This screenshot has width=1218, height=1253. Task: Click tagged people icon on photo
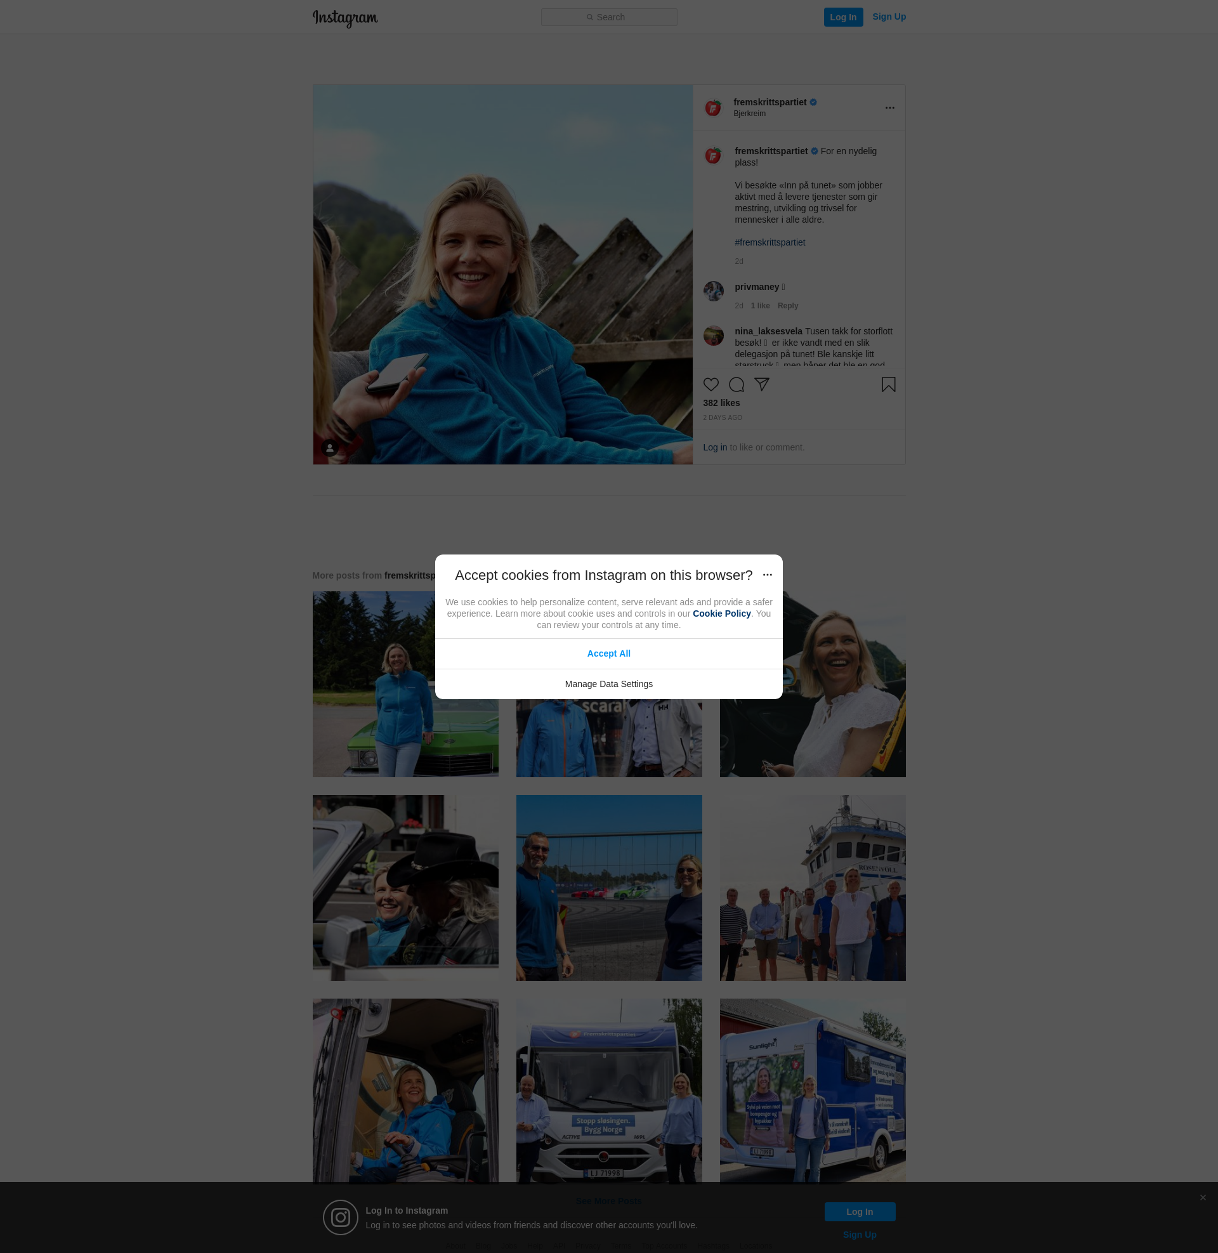pos(329,448)
